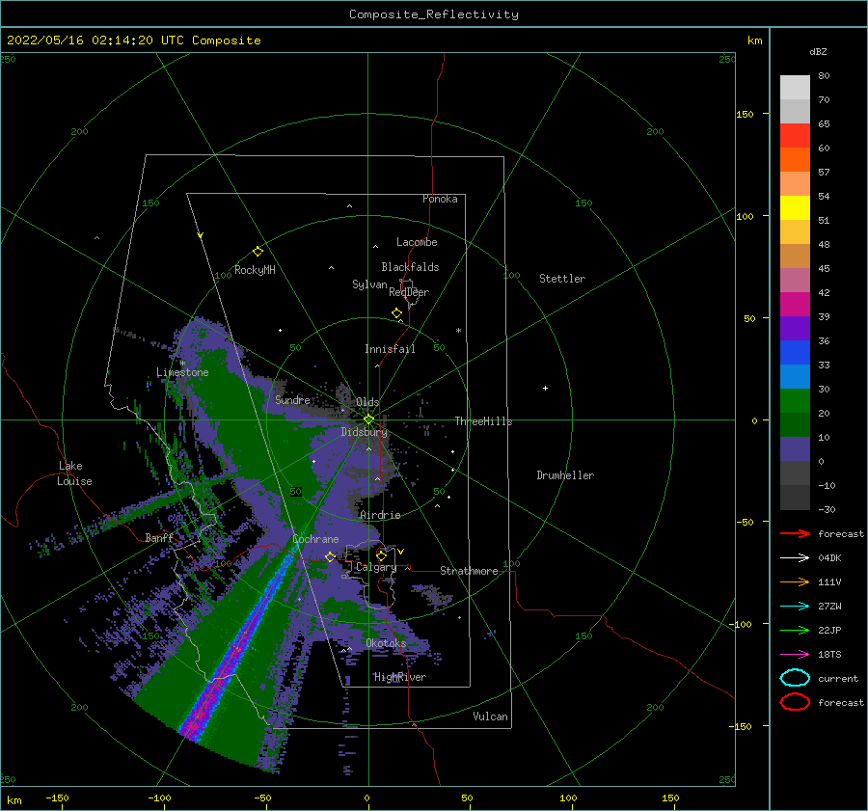Click the magenta swatch between 42 and 39 dBZ
The height and width of the screenshot is (811, 868).
coord(795,305)
